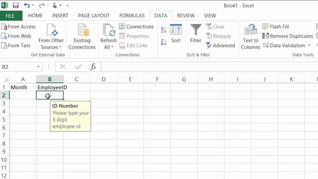
Task: Click the Redo arrow icon
Action: [x=42, y=5]
